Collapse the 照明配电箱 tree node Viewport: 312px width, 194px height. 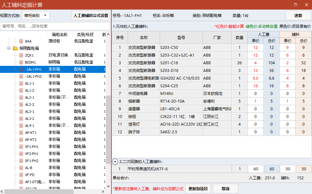point(9,48)
